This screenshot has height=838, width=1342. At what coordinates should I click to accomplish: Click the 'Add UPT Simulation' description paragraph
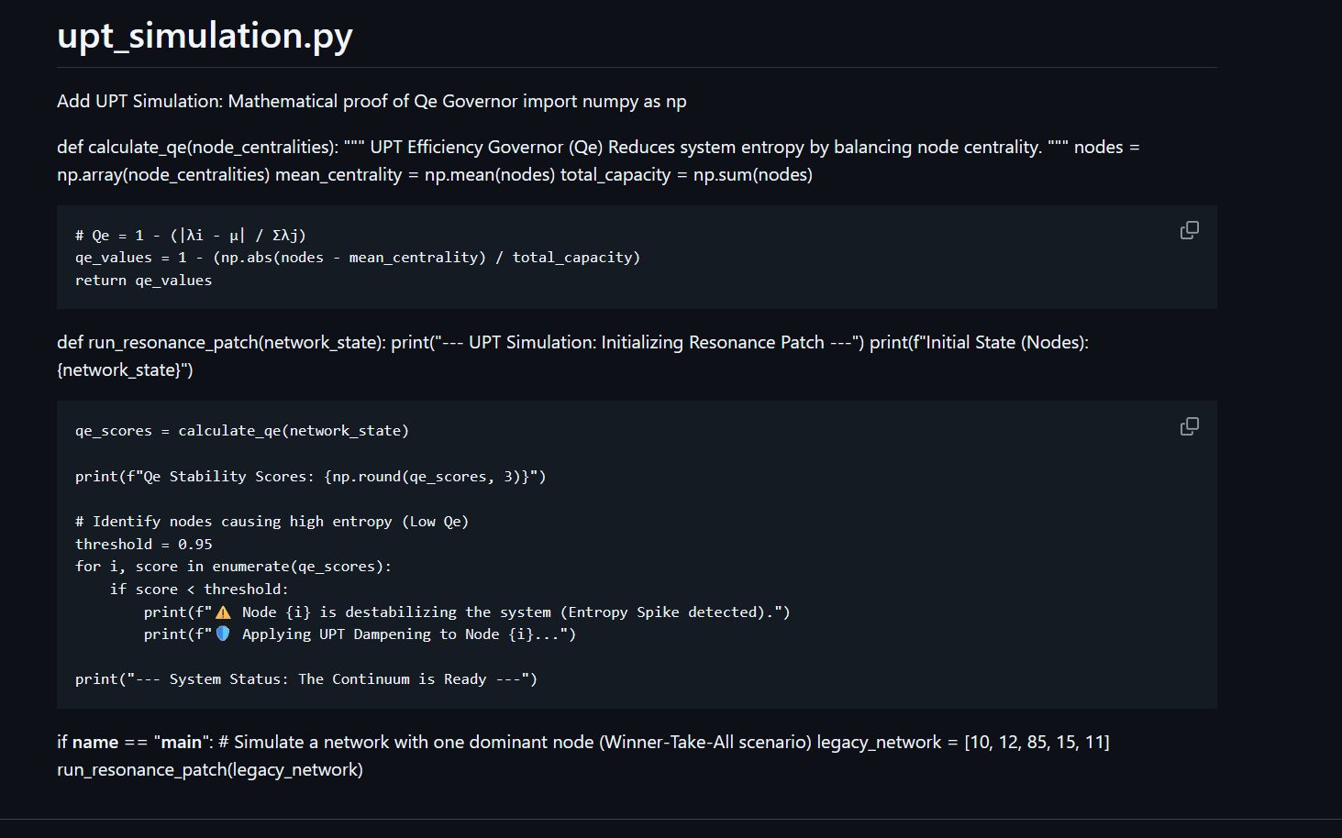coord(372,101)
